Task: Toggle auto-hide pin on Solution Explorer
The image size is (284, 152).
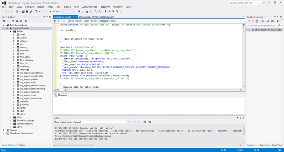Action: tap(278, 17)
